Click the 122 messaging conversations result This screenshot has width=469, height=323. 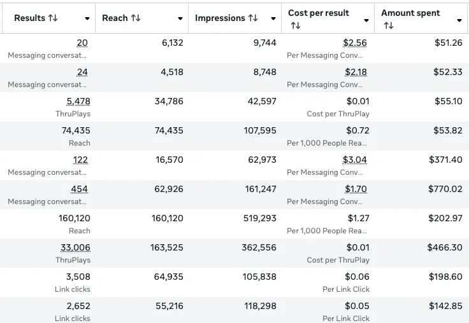coord(80,160)
